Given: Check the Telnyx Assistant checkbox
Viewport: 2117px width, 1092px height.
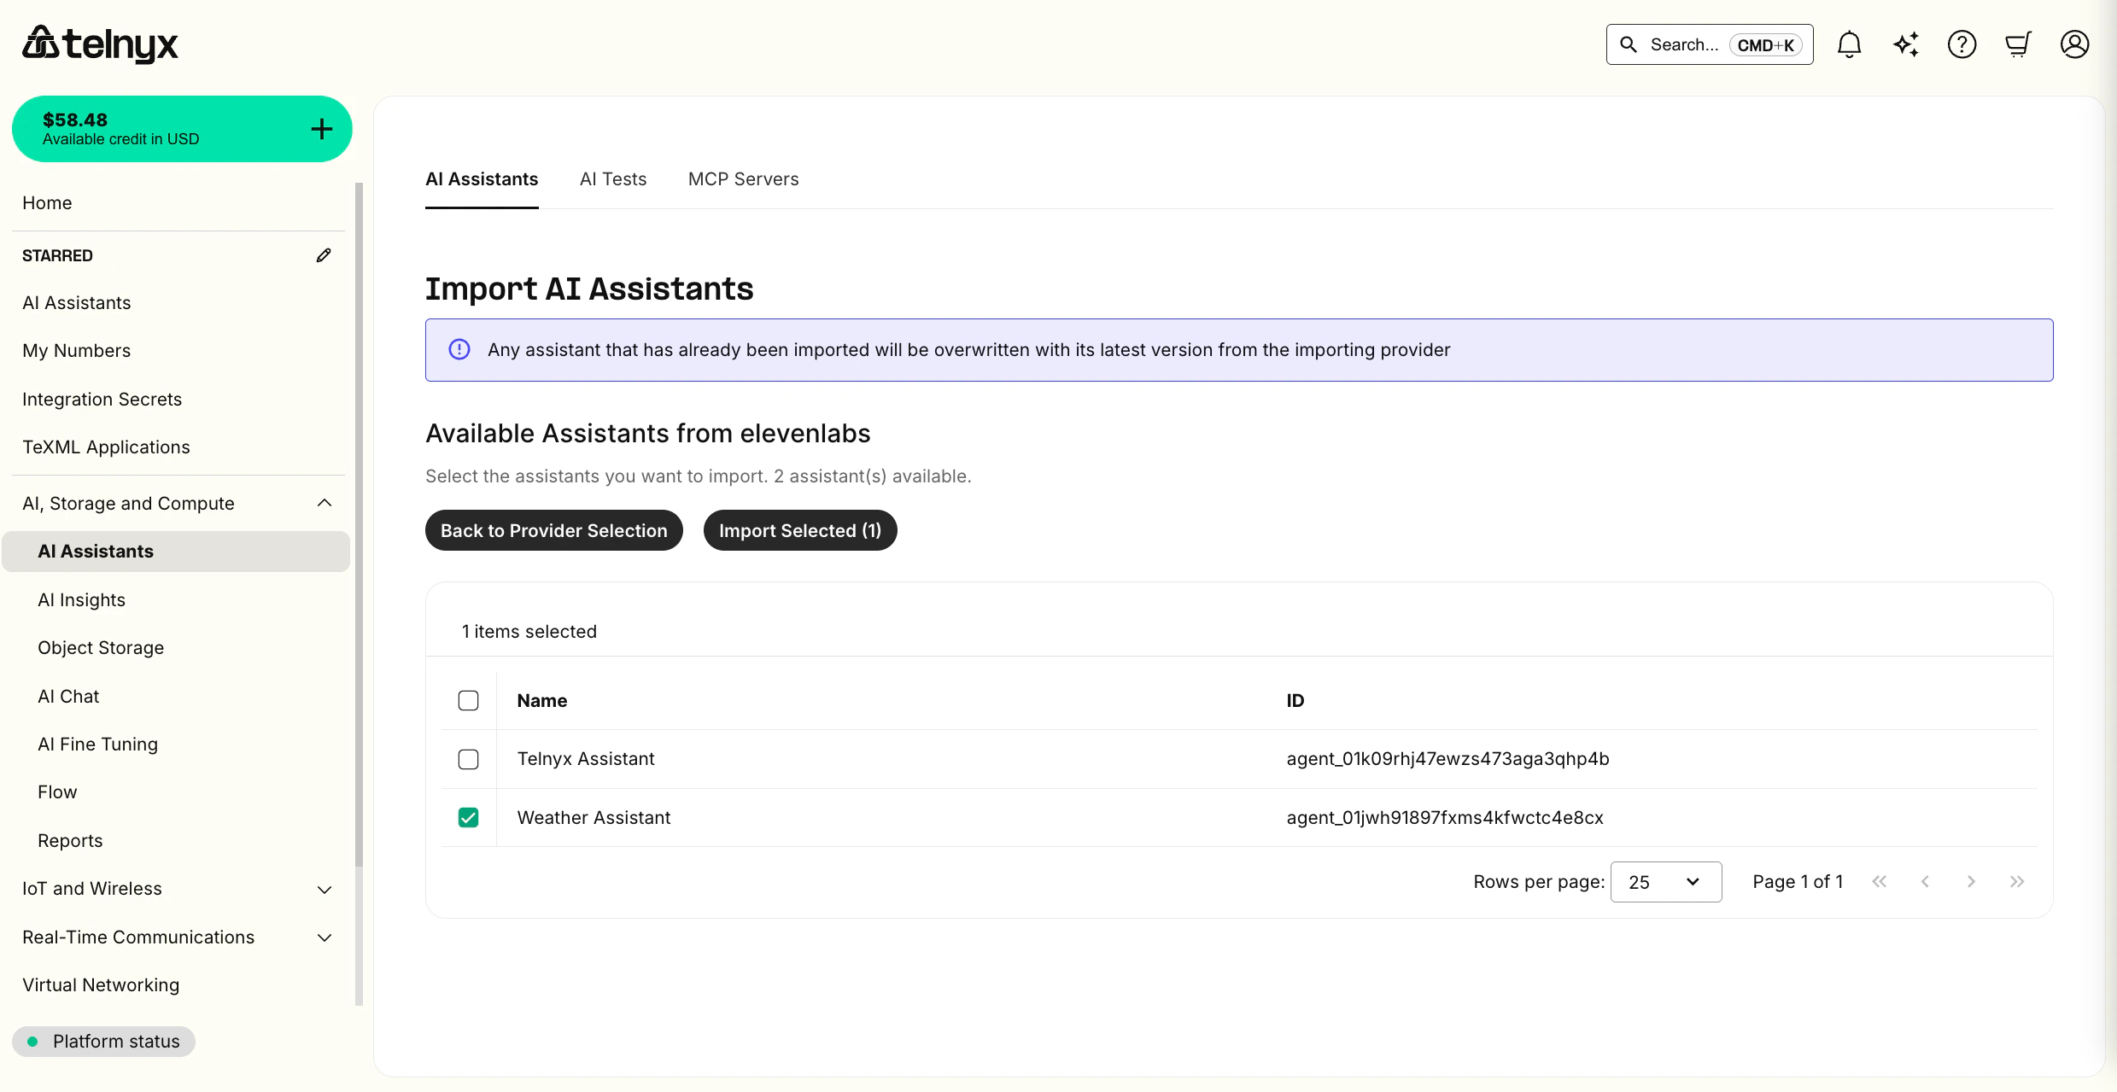Looking at the screenshot, I should click(468, 759).
